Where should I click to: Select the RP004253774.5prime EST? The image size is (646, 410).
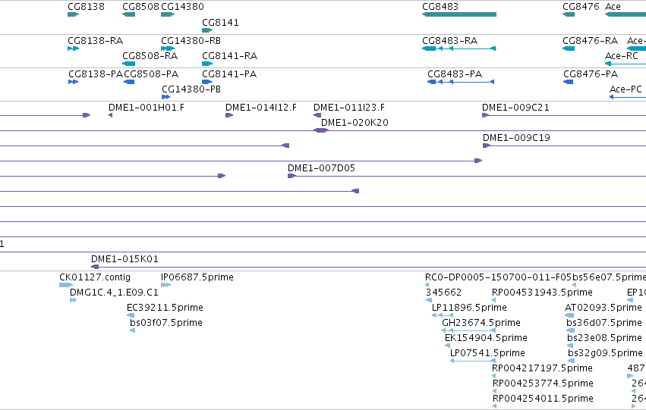coord(494,391)
